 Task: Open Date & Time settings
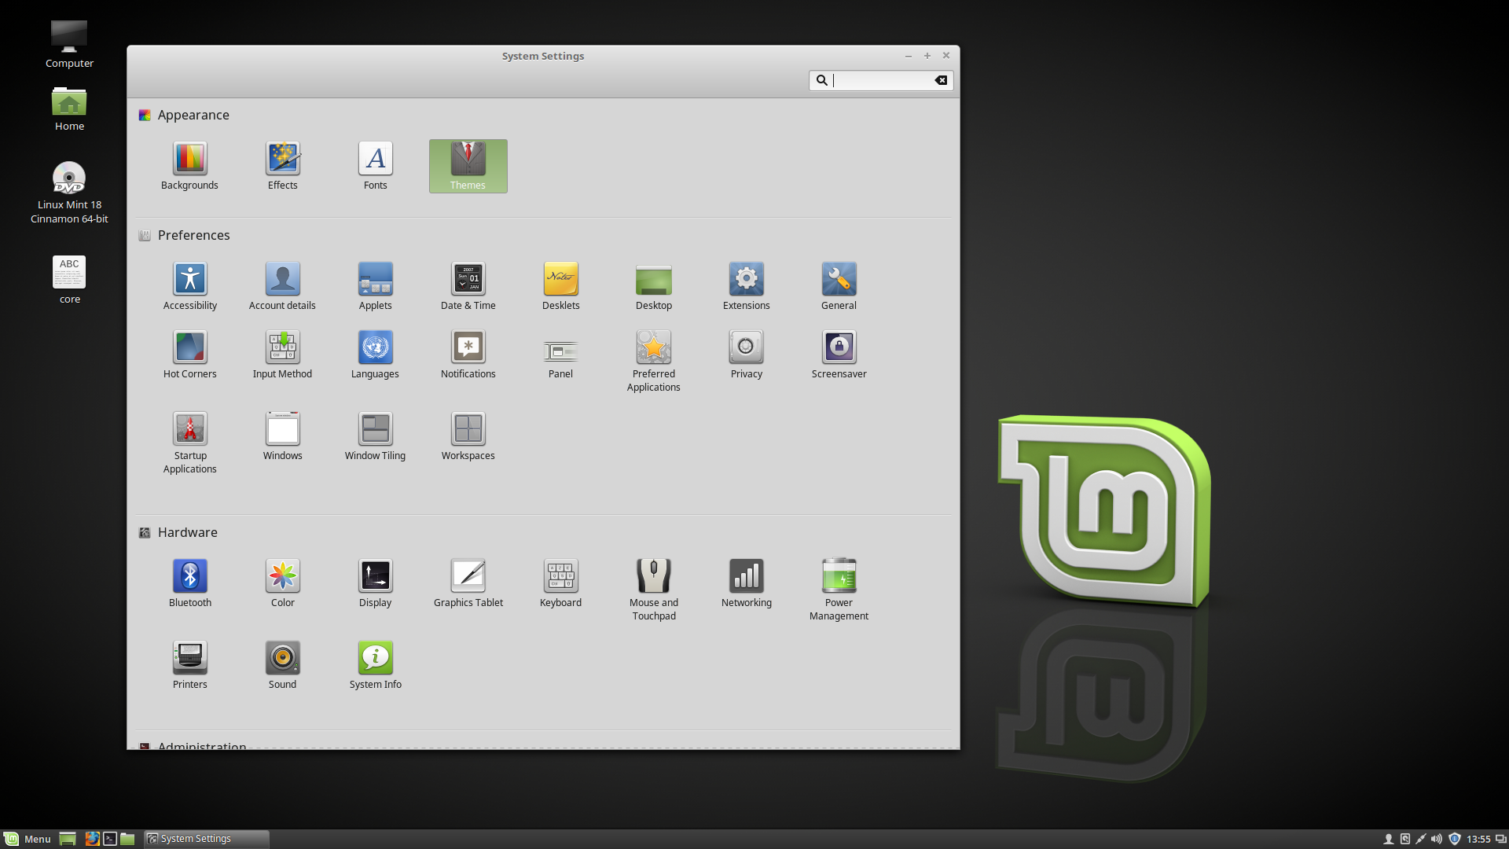click(x=468, y=286)
